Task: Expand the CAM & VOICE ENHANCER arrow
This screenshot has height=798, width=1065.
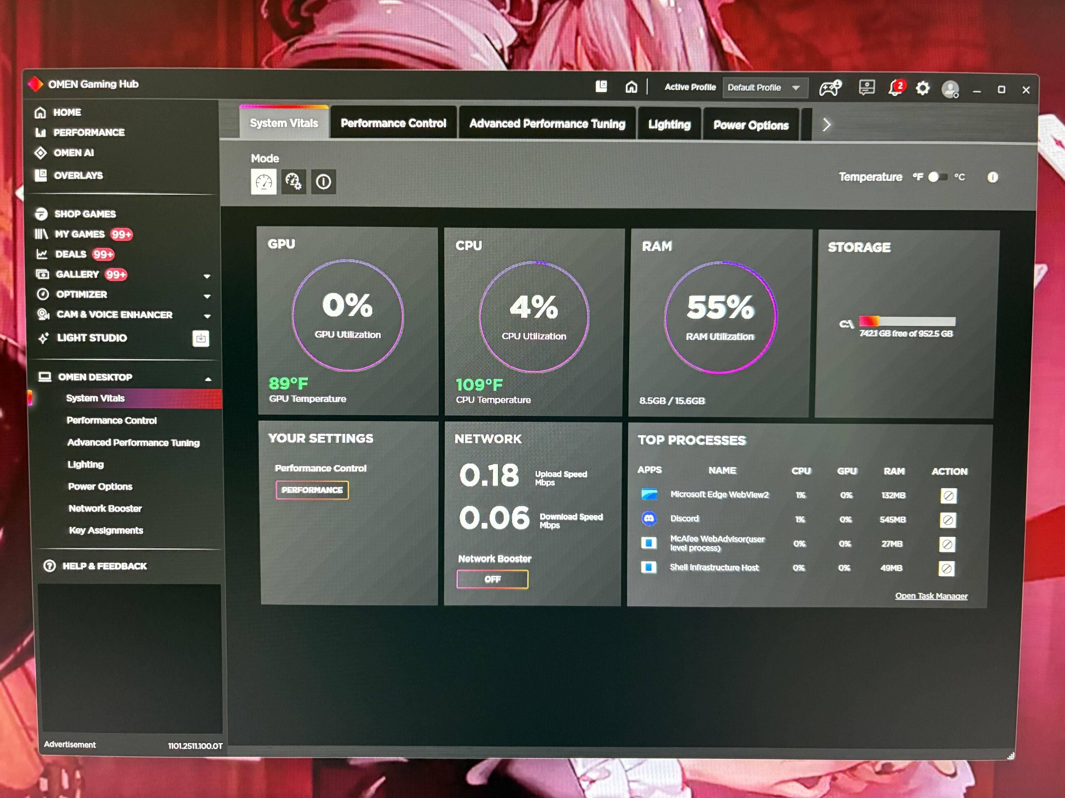Action: (208, 316)
